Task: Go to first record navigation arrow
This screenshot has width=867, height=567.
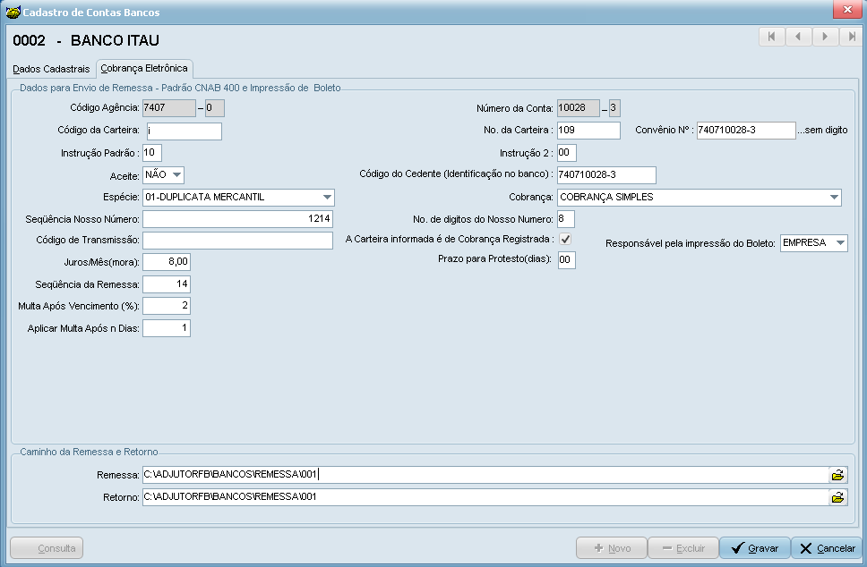Action: pos(772,37)
